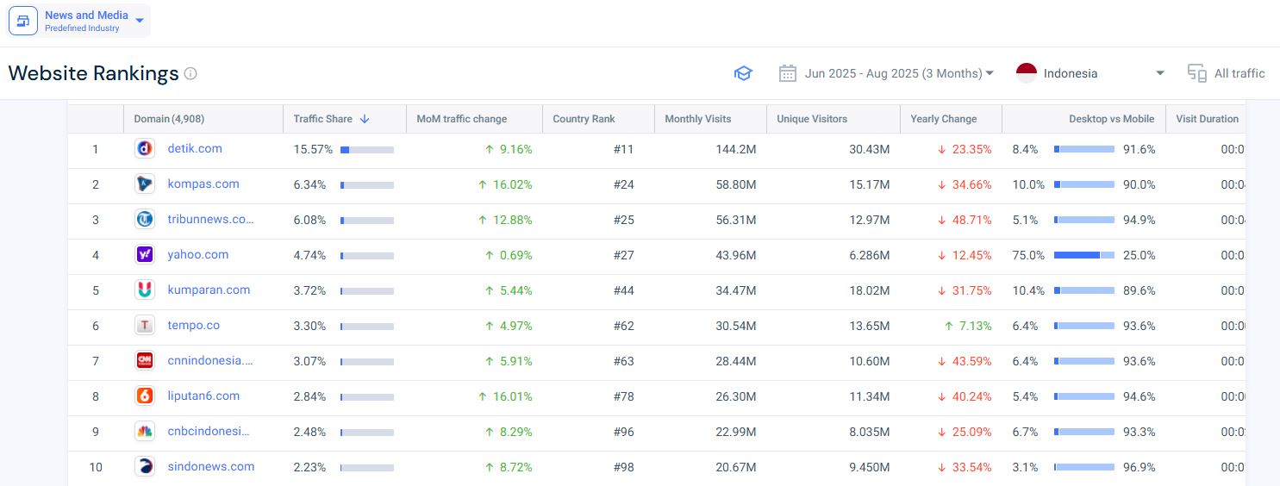The height and width of the screenshot is (486, 1280).
Task: Click the kompas.com favicon
Action: click(x=145, y=184)
